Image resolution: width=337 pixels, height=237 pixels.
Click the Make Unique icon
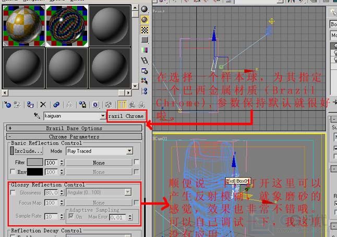click(x=69, y=105)
